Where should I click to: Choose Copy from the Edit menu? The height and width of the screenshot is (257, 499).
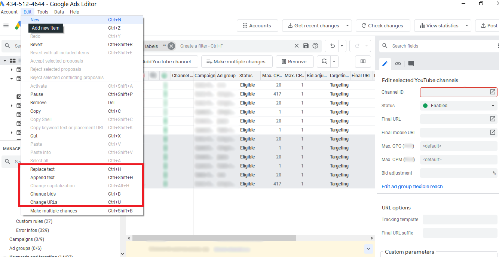coord(82,111)
